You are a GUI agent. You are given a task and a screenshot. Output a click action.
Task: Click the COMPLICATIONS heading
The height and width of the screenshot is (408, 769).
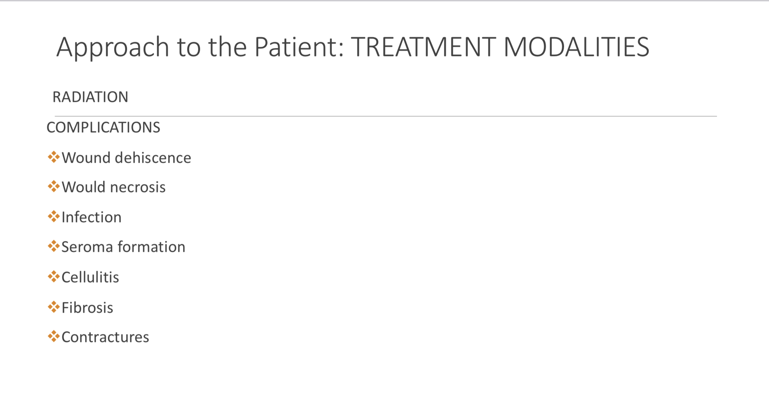click(x=103, y=128)
